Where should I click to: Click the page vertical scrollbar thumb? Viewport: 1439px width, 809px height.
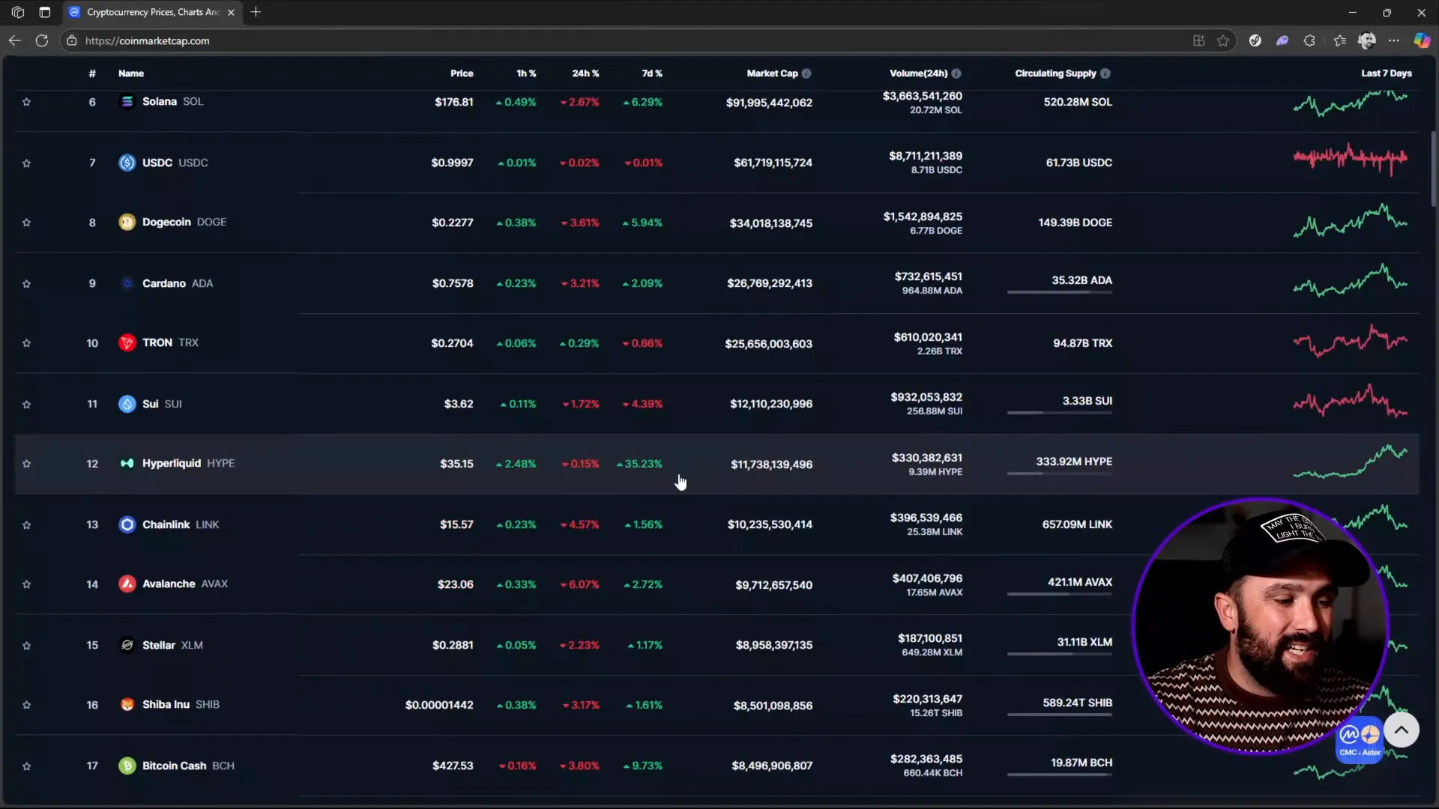(x=1433, y=169)
